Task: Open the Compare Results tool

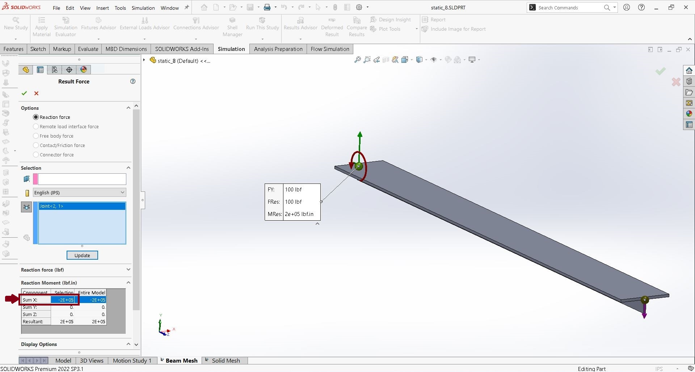Action: 357,26
